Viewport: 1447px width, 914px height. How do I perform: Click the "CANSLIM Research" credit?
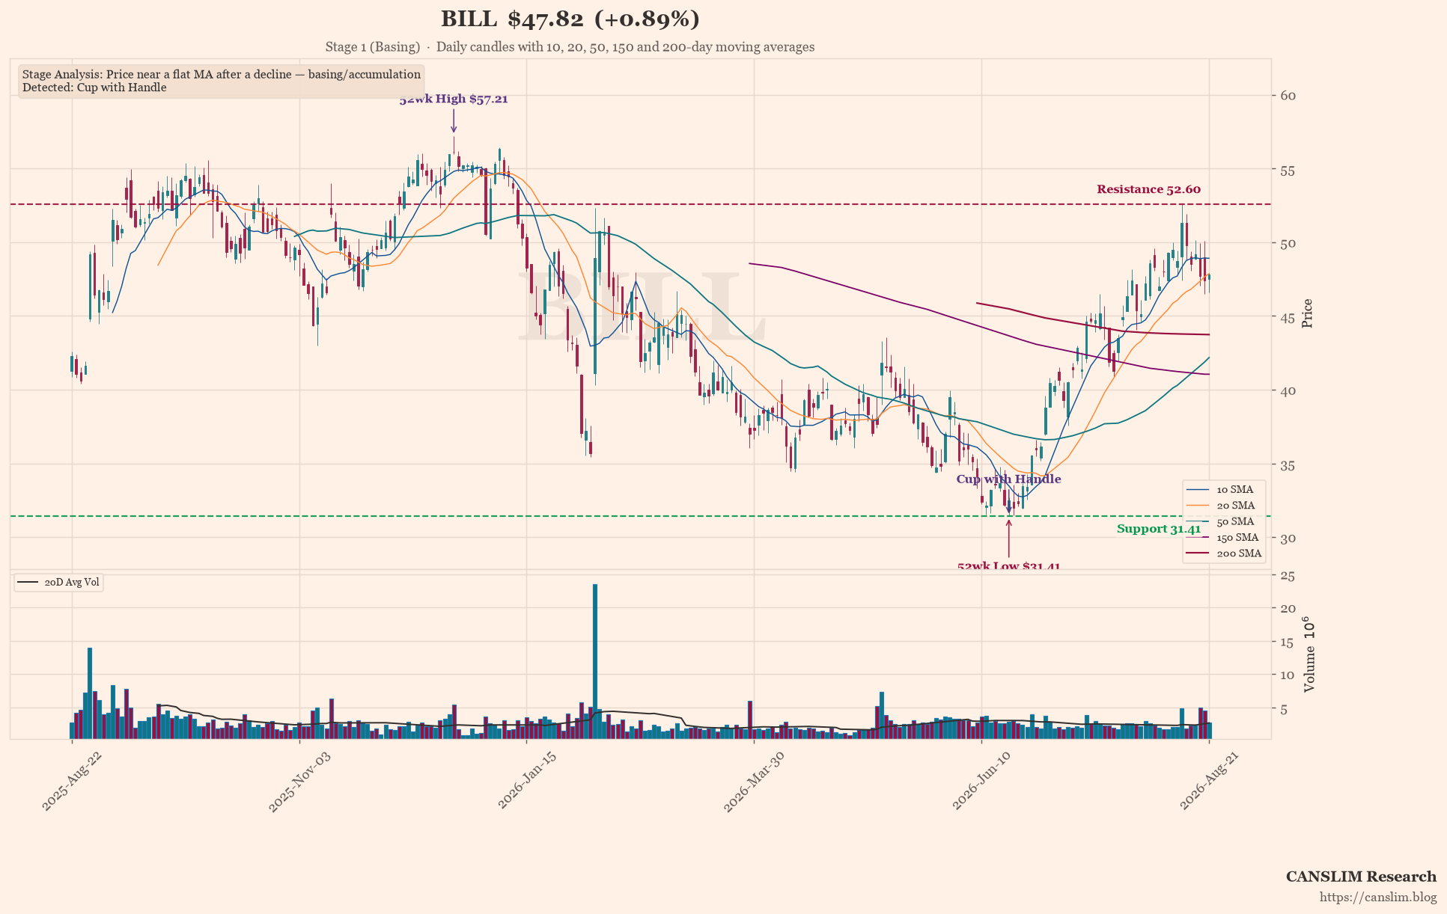click(1361, 877)
